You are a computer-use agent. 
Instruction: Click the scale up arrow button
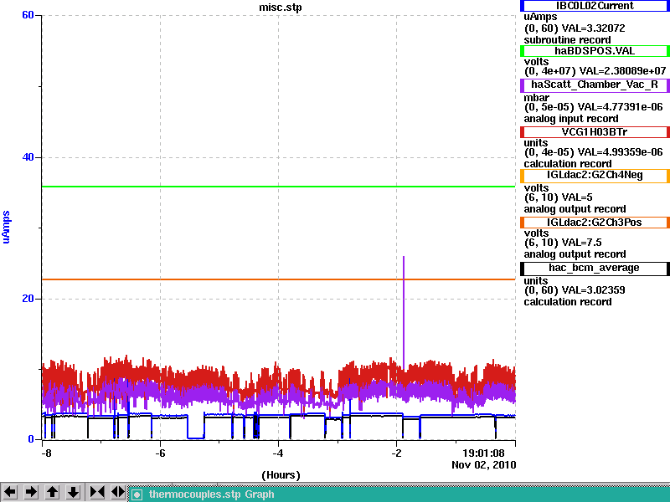coord(52,492)
